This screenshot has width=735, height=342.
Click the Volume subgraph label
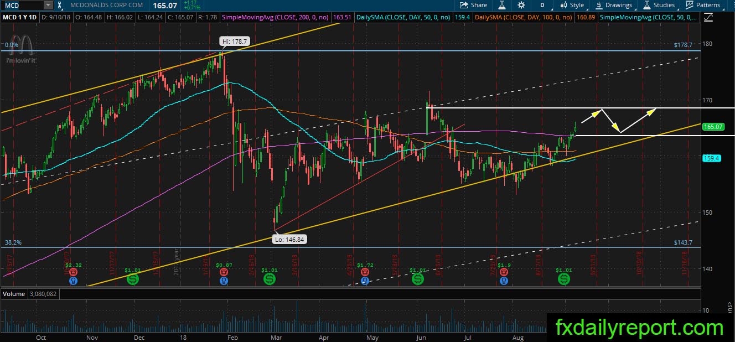click(14, 294)
